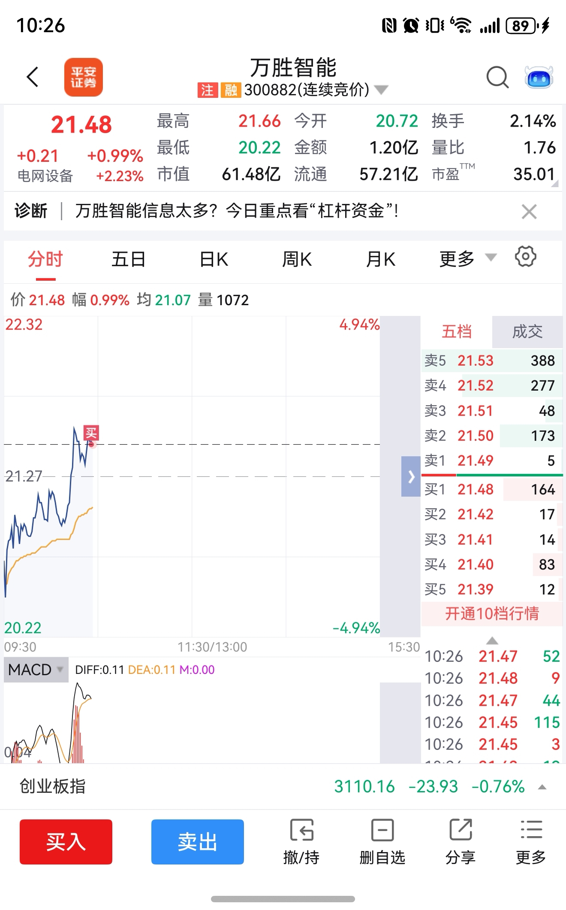566x910 pixels.
Task: Tap the 分享 share icon
Action: [461, 842]
